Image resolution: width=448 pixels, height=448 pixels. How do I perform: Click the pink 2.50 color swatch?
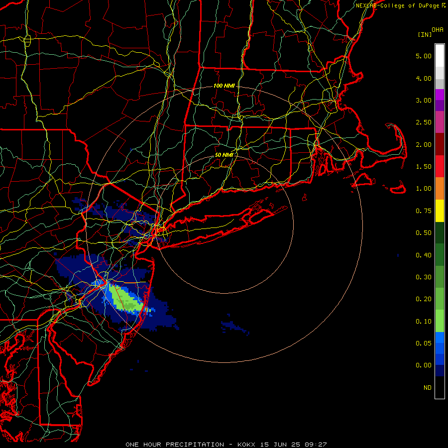pos(440,122)
